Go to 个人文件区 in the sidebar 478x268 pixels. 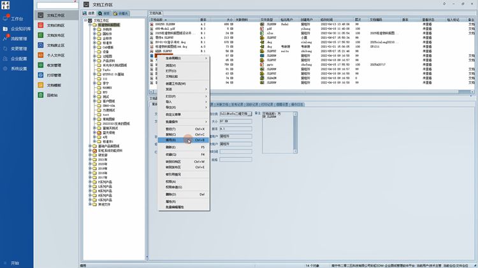[55, 55]
